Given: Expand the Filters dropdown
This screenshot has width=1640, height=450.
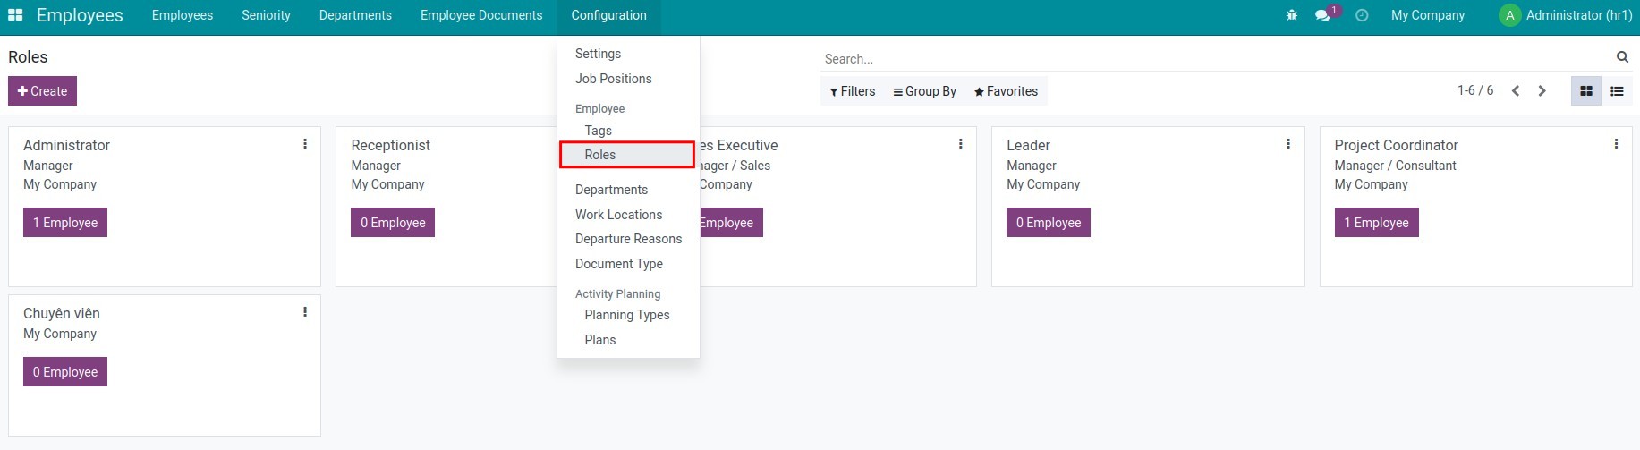Looking at the screenshot, I should click(x=852, y=91).
